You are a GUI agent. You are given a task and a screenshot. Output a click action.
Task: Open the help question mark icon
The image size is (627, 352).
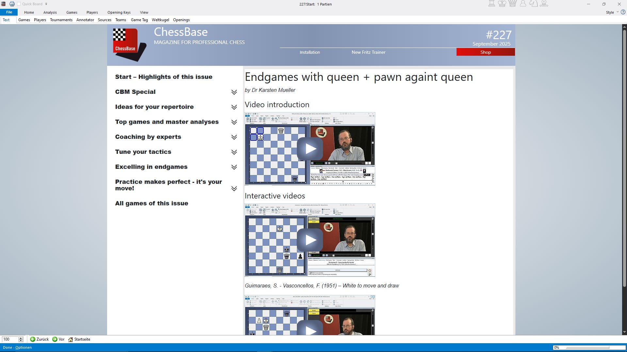(x=623, y=12)
